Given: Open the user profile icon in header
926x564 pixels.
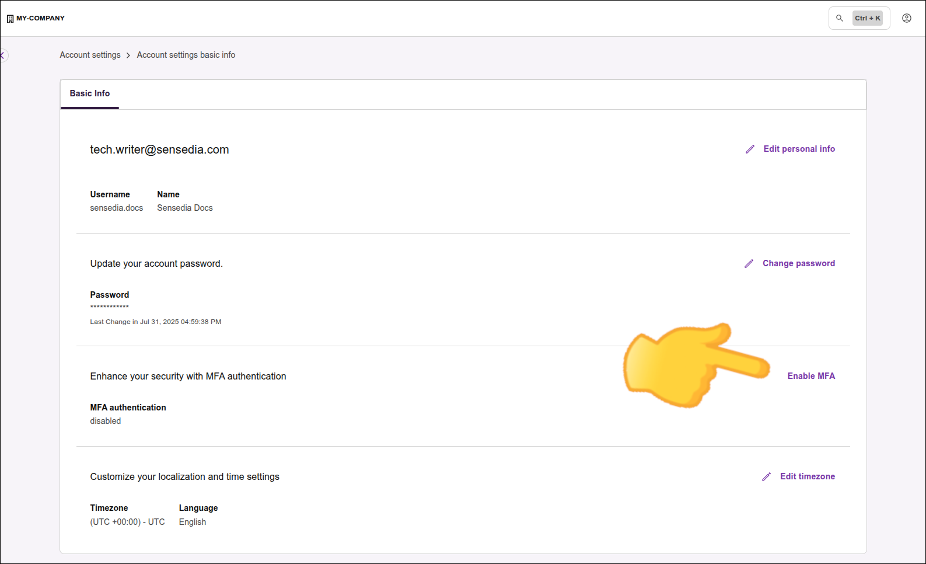Looking at the screenshot, I should point(906,18).
